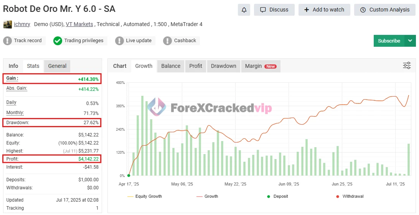Image resolution: width=419 pixels, height=215 pixels.
Task: Switch to the Stats tab
Action: 33,66
